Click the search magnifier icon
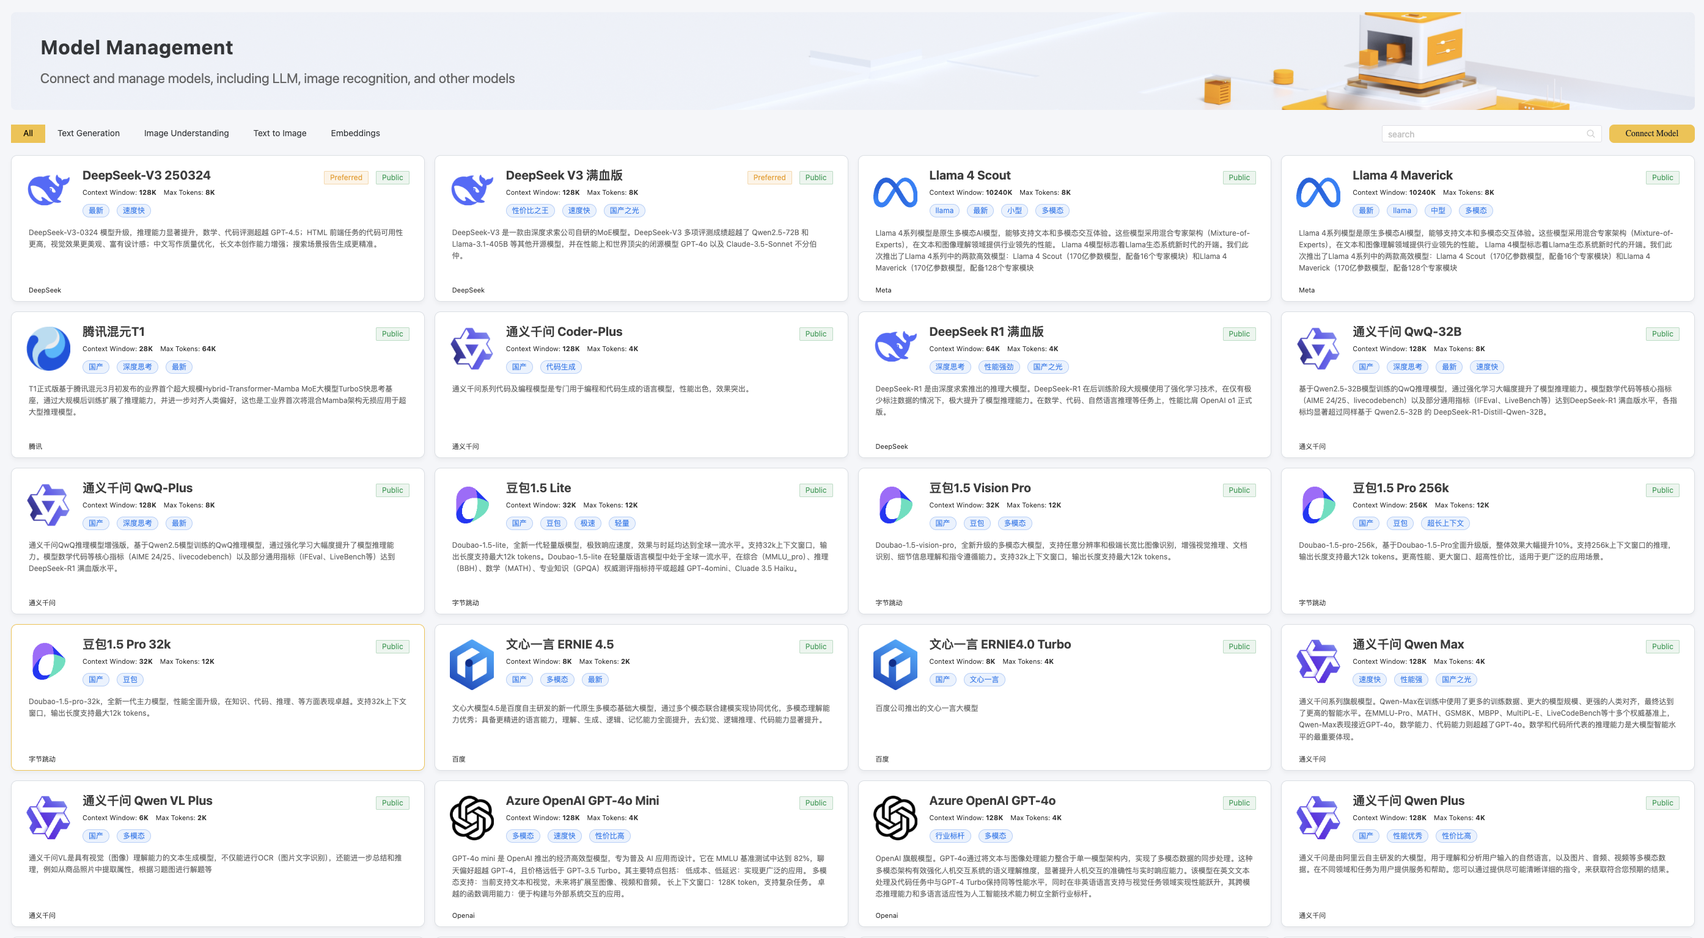 coord(1590,134)
